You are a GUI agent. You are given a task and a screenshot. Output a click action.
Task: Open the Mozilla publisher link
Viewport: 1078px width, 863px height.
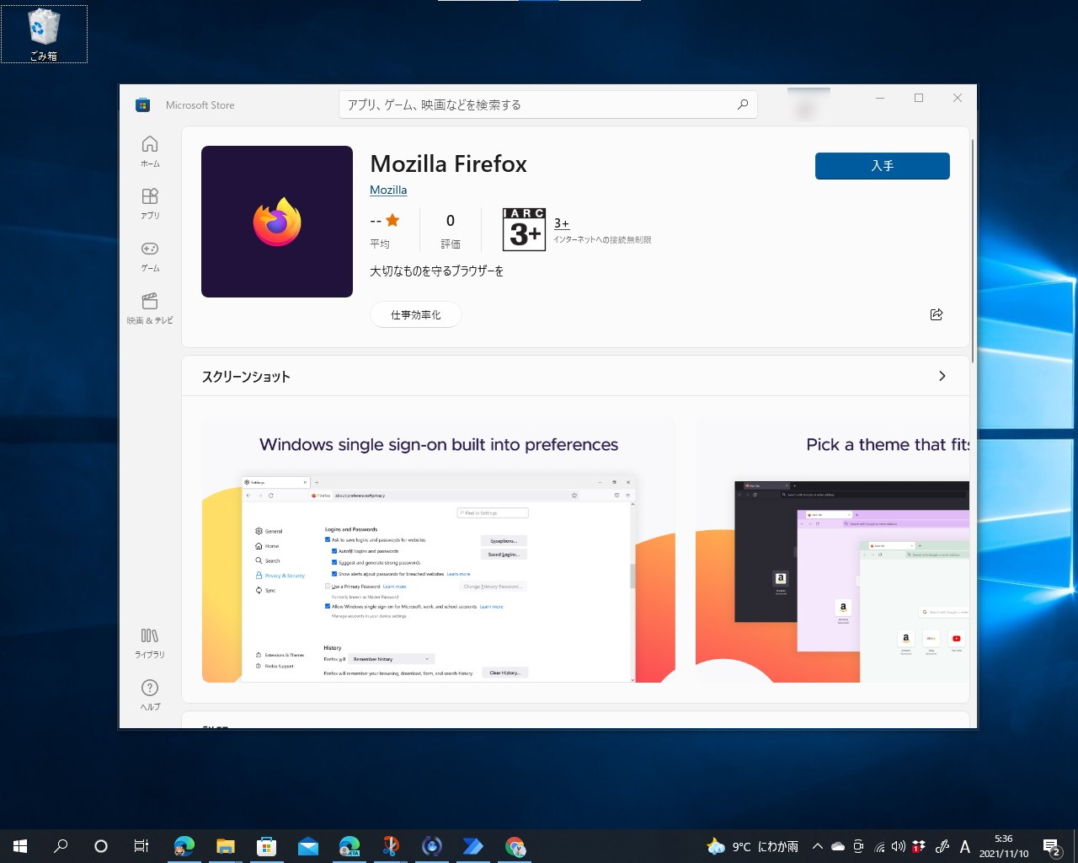[x=387, y=190]
